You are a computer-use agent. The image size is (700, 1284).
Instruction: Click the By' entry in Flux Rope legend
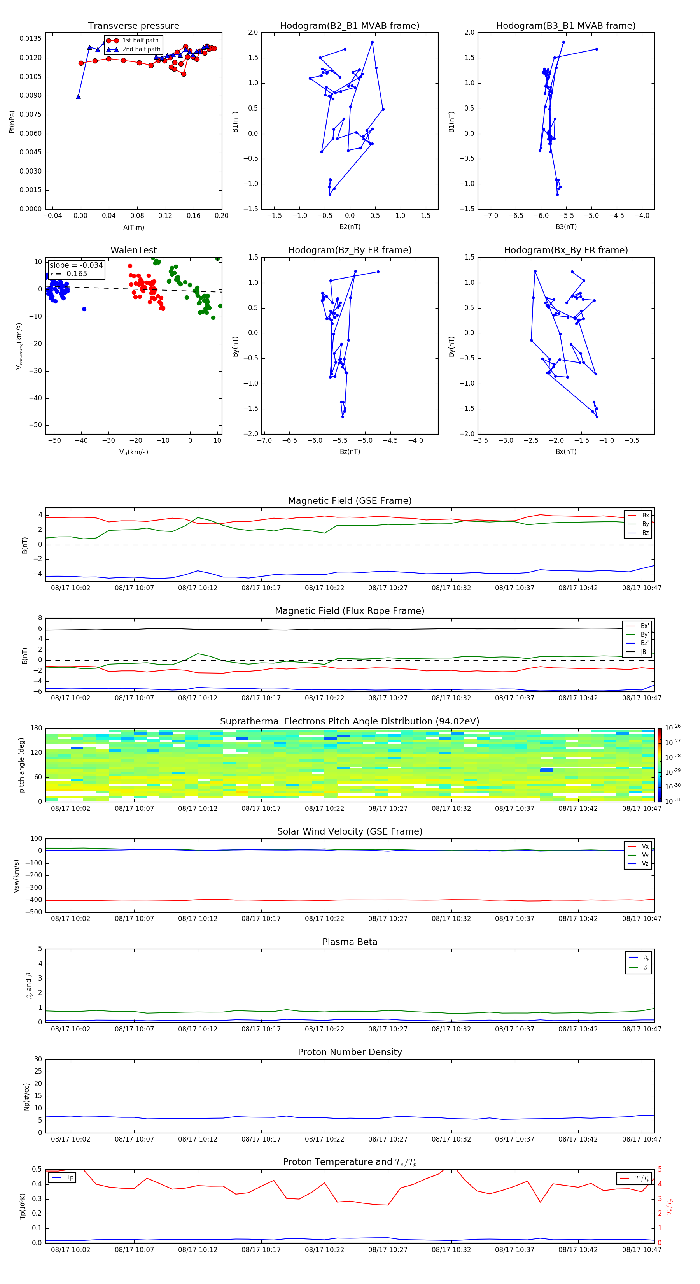pos(638,635)
